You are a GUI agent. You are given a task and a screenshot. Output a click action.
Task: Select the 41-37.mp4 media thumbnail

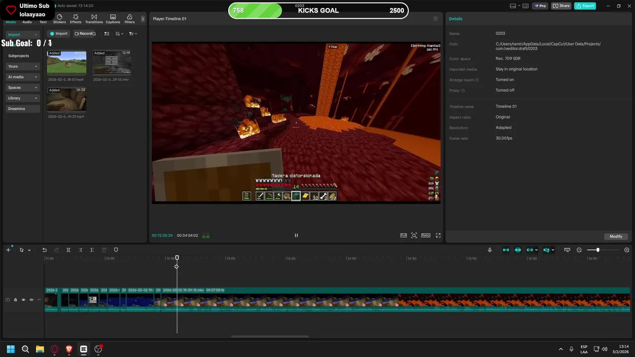(66, 99)
